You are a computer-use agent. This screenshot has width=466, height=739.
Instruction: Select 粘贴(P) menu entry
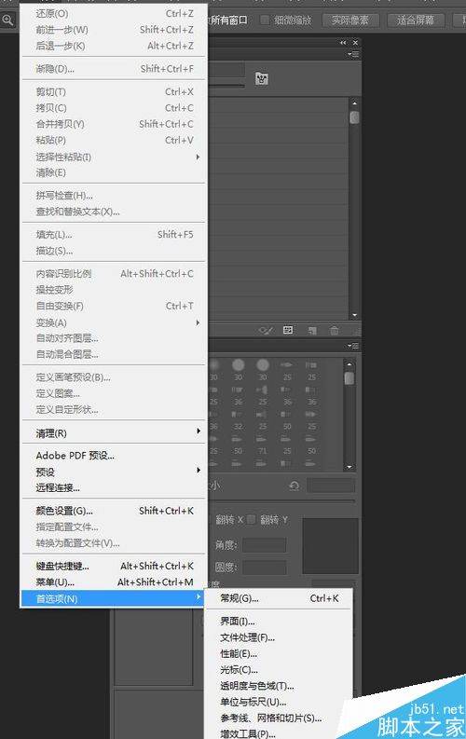coord(114,140)
